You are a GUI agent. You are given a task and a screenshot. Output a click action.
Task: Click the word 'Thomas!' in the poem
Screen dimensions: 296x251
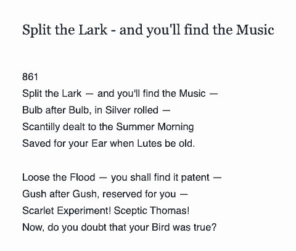coord(170,210)
